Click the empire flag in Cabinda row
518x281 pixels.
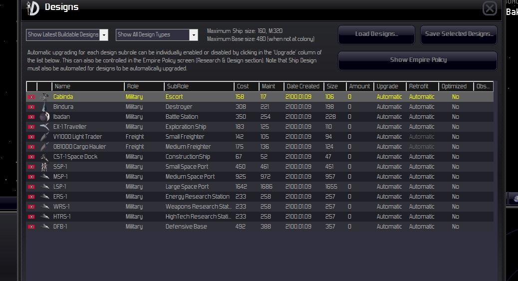coord(31,97)
